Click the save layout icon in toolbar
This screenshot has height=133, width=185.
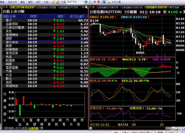click(x=57, y=2)
